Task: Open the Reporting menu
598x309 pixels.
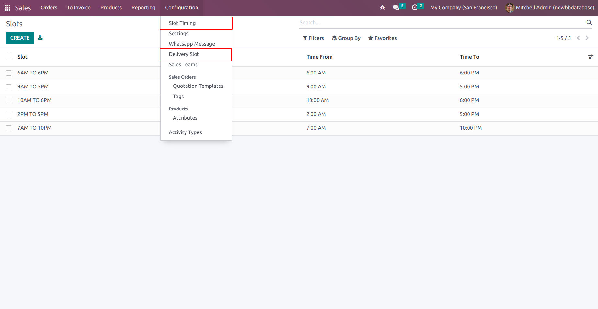Action: pos(143,7)
